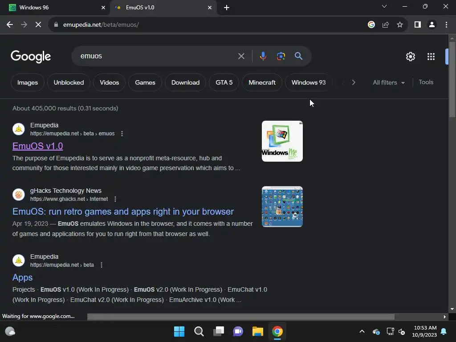The image size is (456, 342).
Task: Open more options for Emupedia emuos result
Action: click(x=122, y=134)
